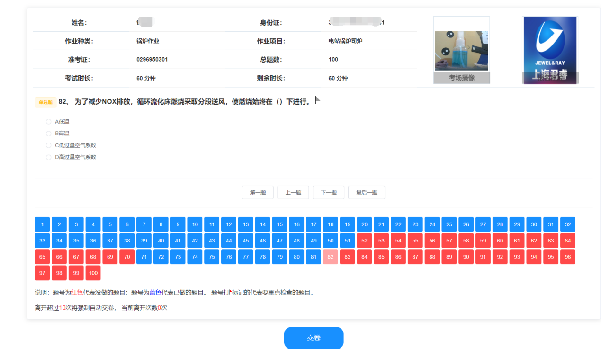Click 上一题 to go back

tap(293, 192)
